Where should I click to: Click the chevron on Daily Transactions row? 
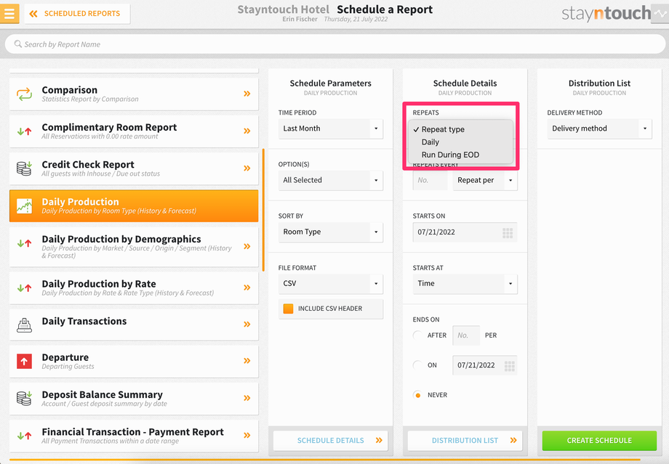pos(247,325)
